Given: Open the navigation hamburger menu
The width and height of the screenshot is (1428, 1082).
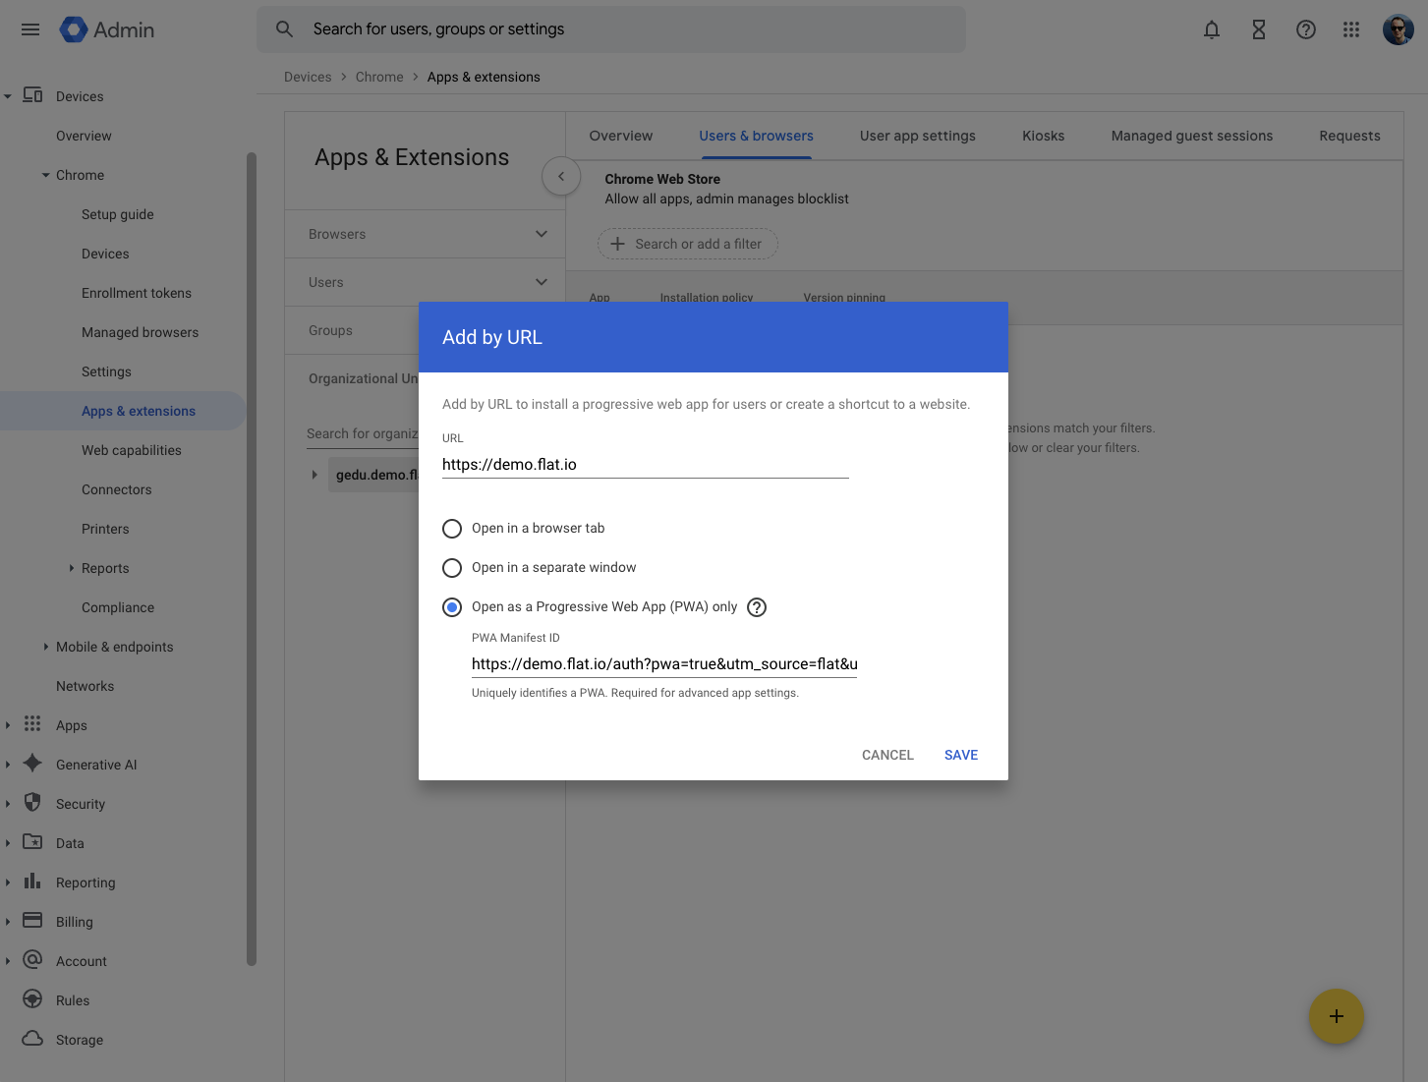Looking at the screenshot, I should tap(29, 29).
